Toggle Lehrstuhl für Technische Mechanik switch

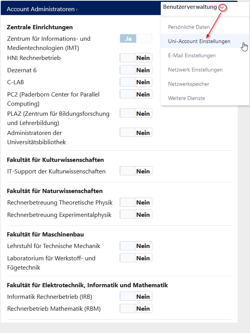pyautogui.click(x=136, y=246)
